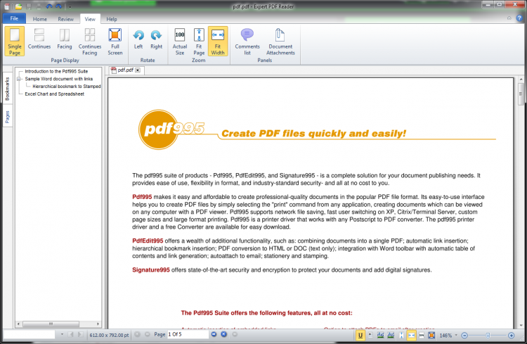
Task: Switch to Continues page display
Action: coord(39,39)
